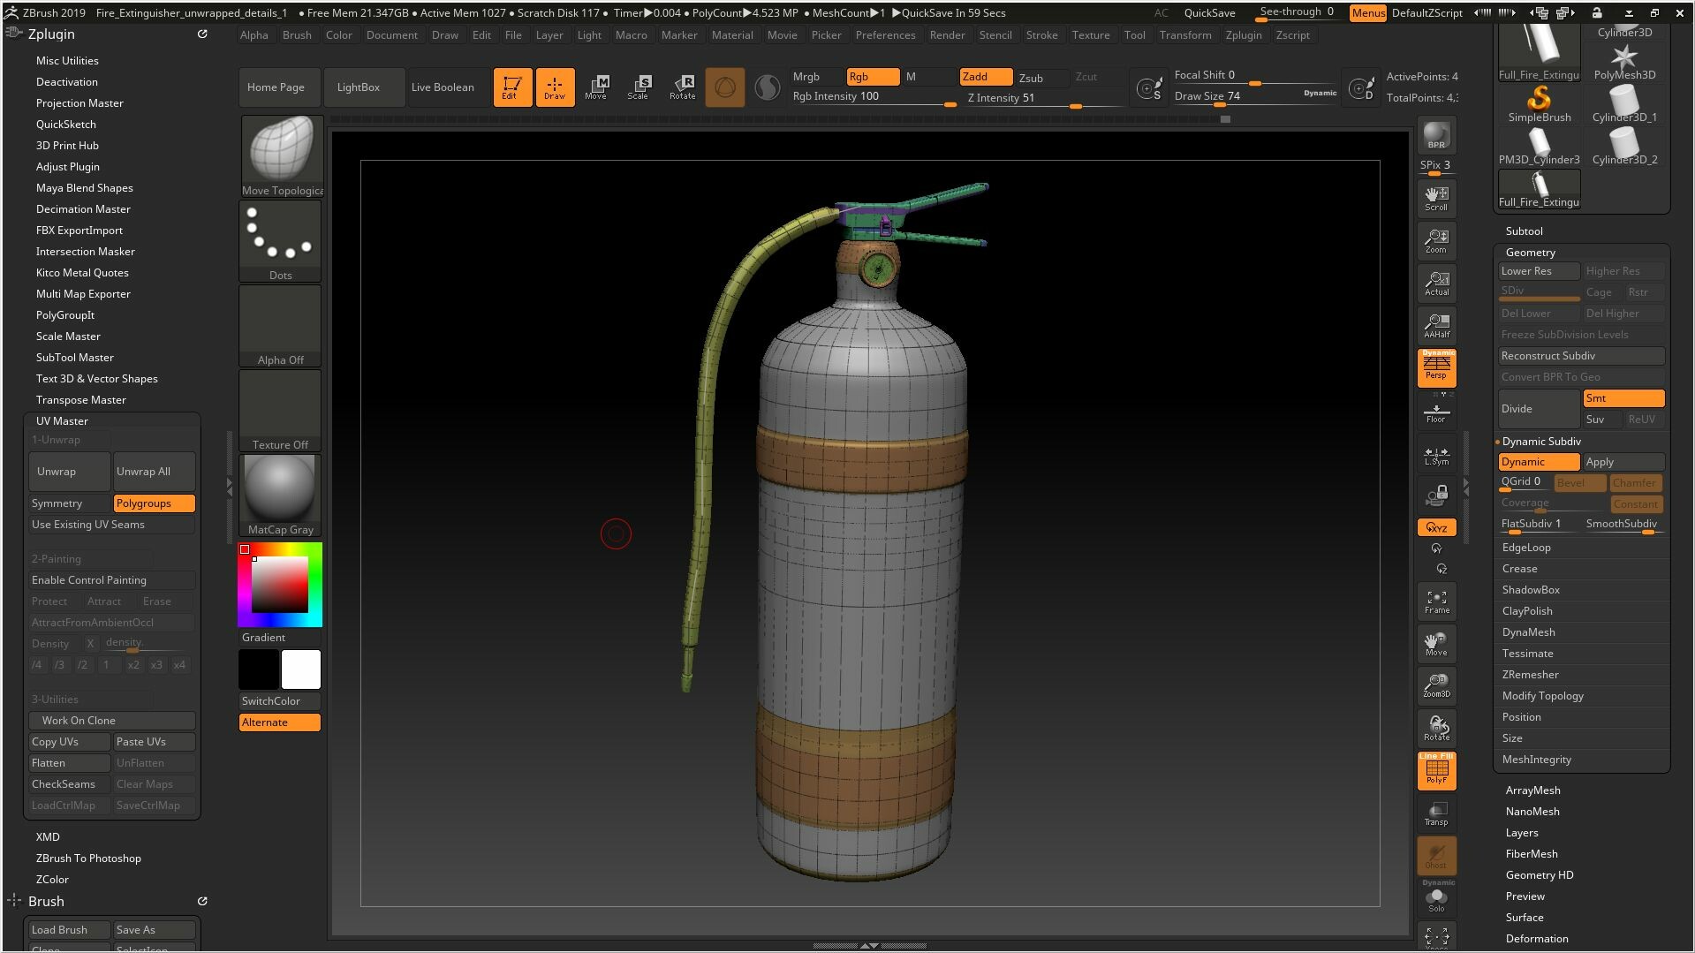1695x953 pixels.
Task: Click the Scroll canvas icon
Action: [x=1436, y=198]
